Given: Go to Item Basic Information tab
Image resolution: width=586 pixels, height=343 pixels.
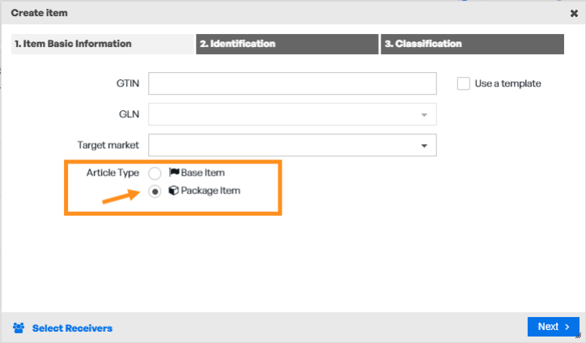Looking at the screenshot, I should (x=103, y=44).
